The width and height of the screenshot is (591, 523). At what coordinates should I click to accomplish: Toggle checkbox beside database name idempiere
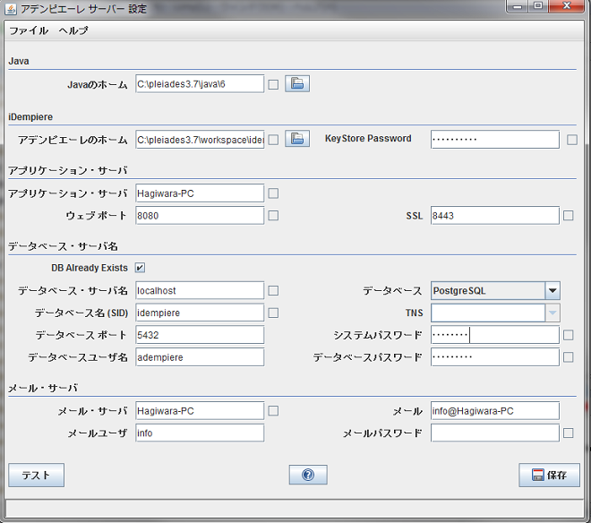tap(273, 313)
